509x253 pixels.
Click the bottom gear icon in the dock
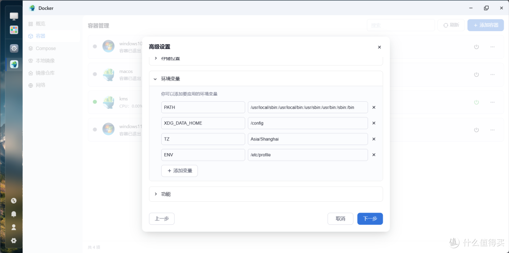pyautogui.click(x=14, y=241)
